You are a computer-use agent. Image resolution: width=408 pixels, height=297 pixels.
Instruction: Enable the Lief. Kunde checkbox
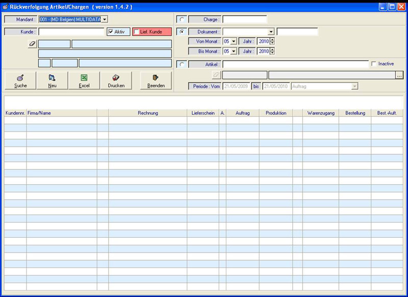tap(136, 32)
